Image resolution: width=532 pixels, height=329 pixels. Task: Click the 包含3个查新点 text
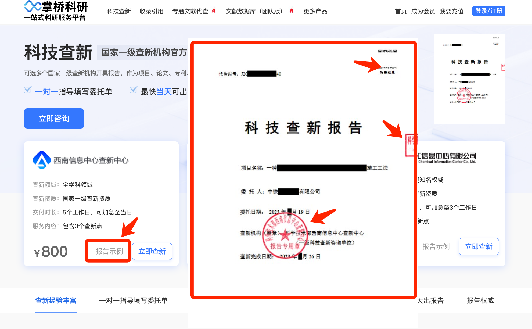pos(82,226)
